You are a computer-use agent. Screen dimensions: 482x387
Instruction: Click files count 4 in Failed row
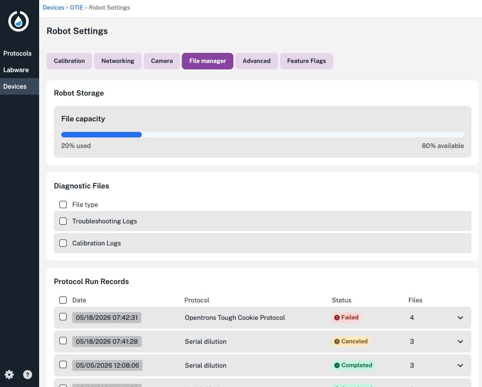[412, 318]
